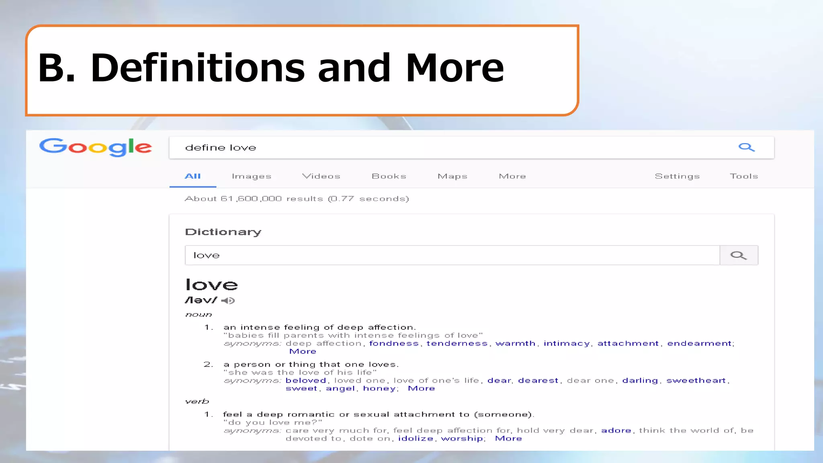823x463 pixels.
Task: Switch to the Maps tab
Action: click(x=452, y=176)
